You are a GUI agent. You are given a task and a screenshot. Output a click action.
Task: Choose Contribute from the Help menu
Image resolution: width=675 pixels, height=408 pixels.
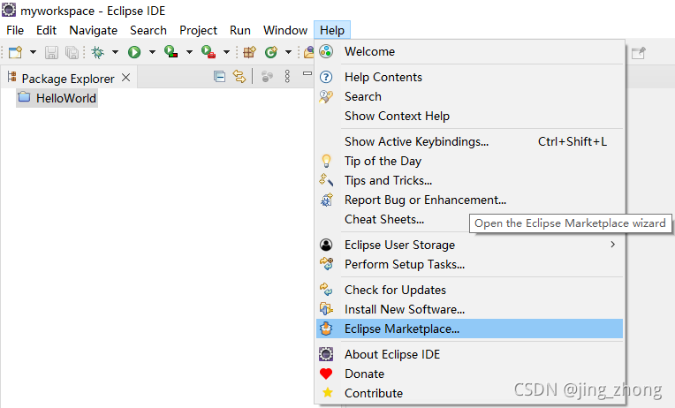[469, 393]
